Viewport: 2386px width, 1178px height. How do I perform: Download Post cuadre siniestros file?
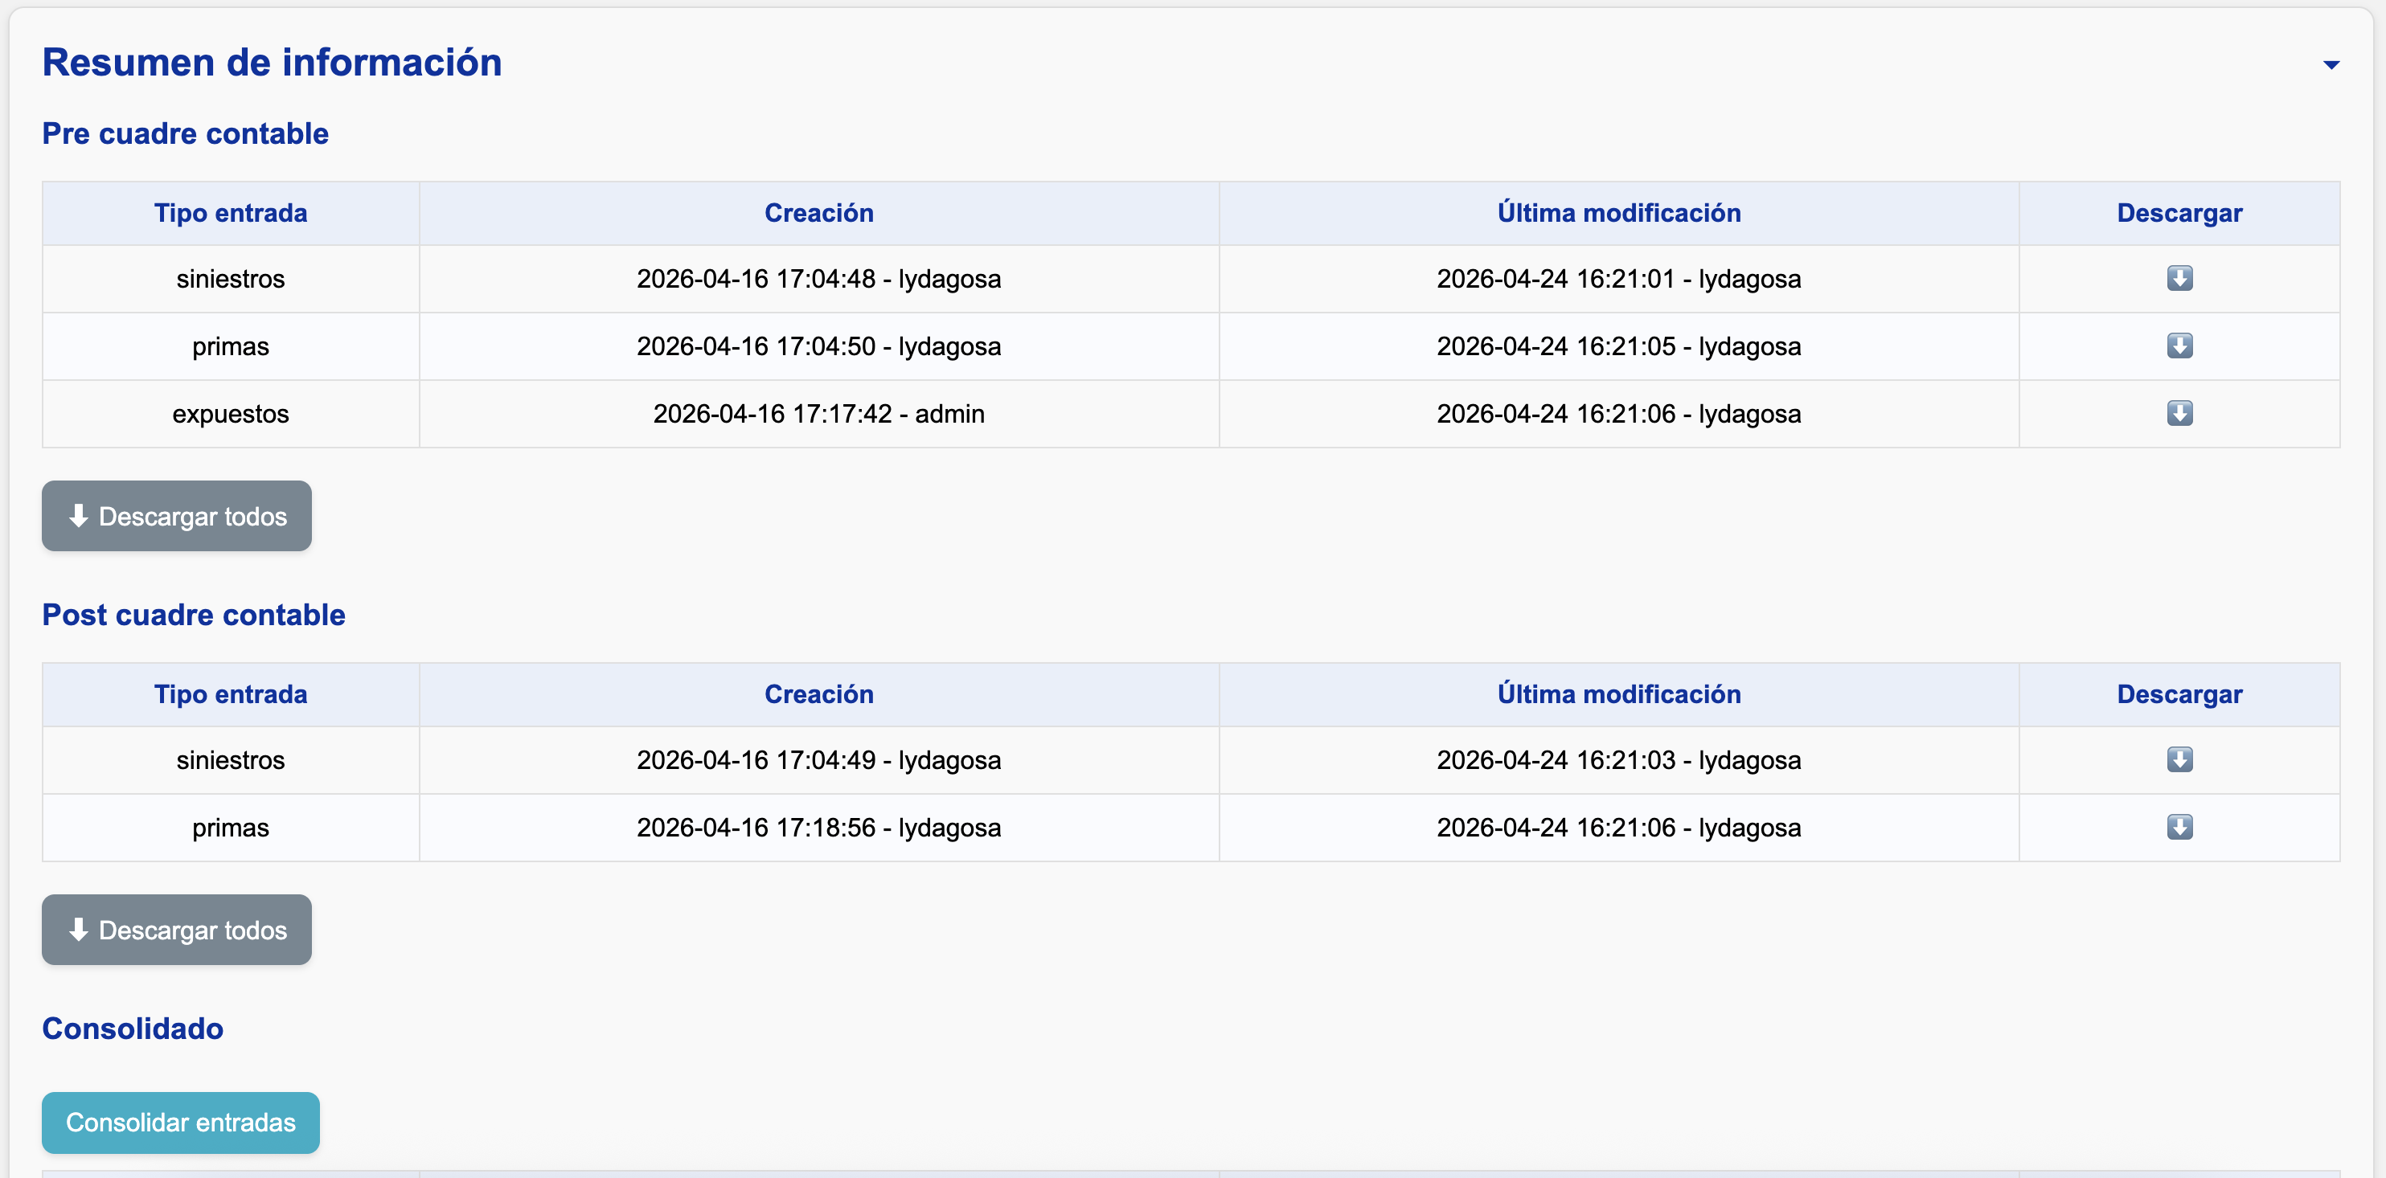(2179, 759)
